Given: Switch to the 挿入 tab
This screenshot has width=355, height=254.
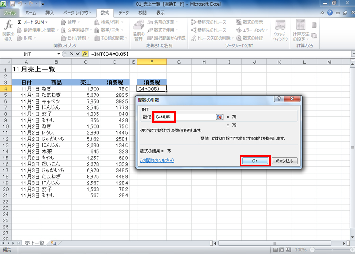Looking at the screenshot, I should click(50, 13).
